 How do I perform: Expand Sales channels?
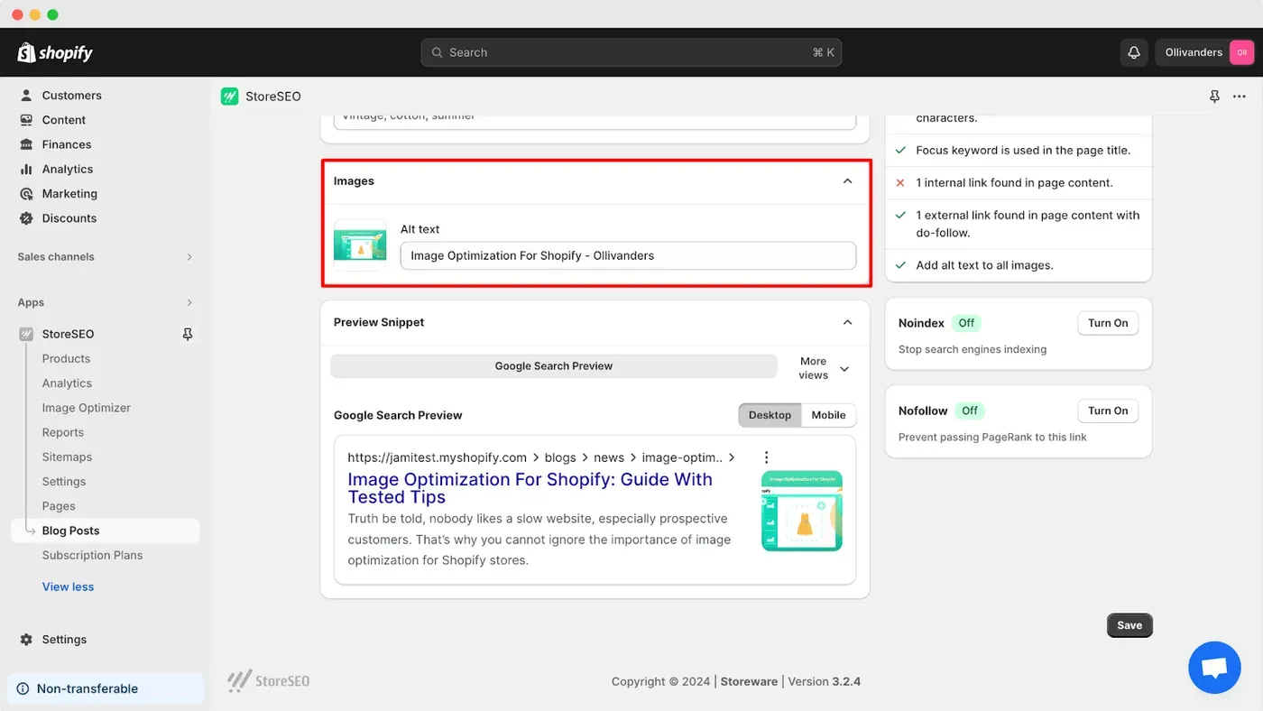point(189,257)
